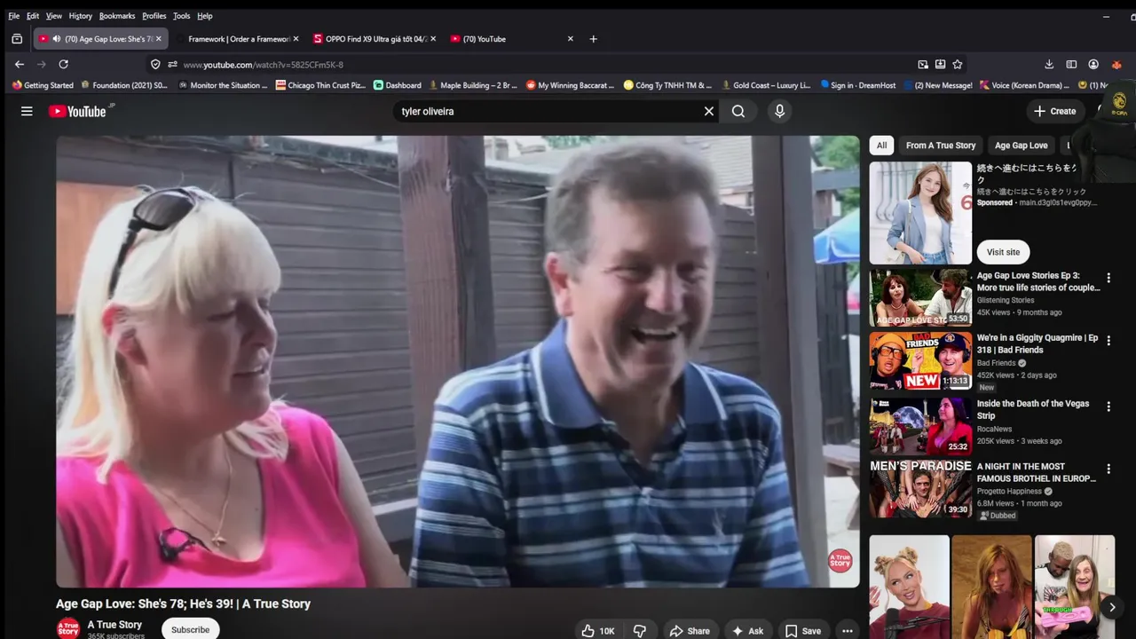Go back one page
Screen dimensions: 1136x639
click(20, 64)
